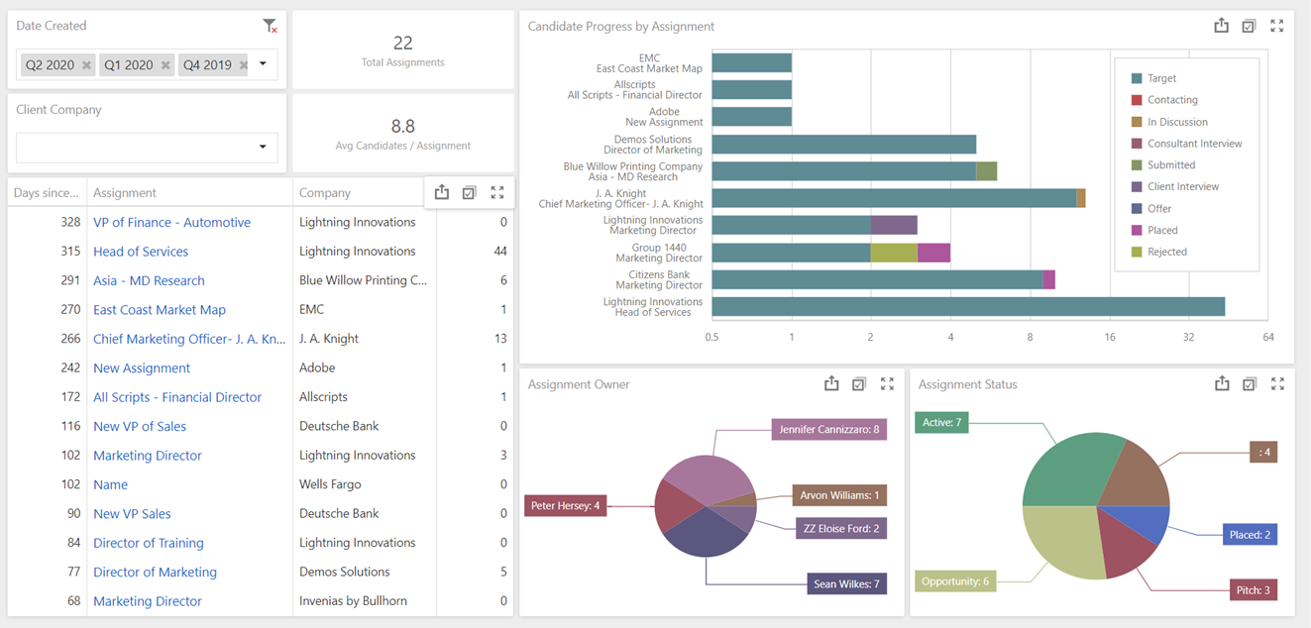Open the Client Company dropdown
This screenshot has width=1311, height=628.
click(x=263, y=146)
